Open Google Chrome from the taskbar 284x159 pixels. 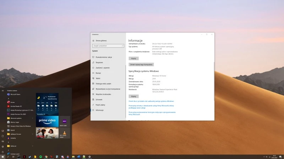point(46,157)
